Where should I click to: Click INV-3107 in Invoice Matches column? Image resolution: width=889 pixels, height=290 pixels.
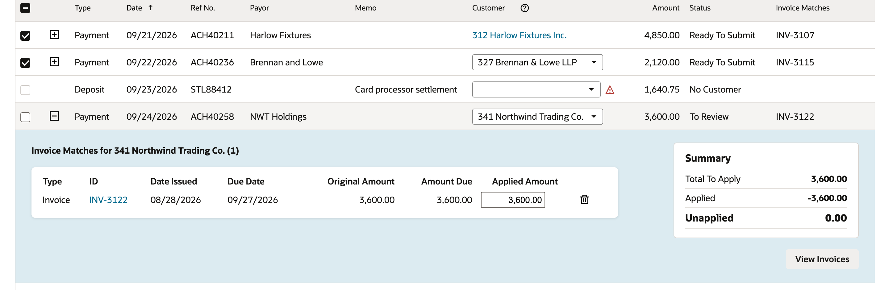[795, 35]
